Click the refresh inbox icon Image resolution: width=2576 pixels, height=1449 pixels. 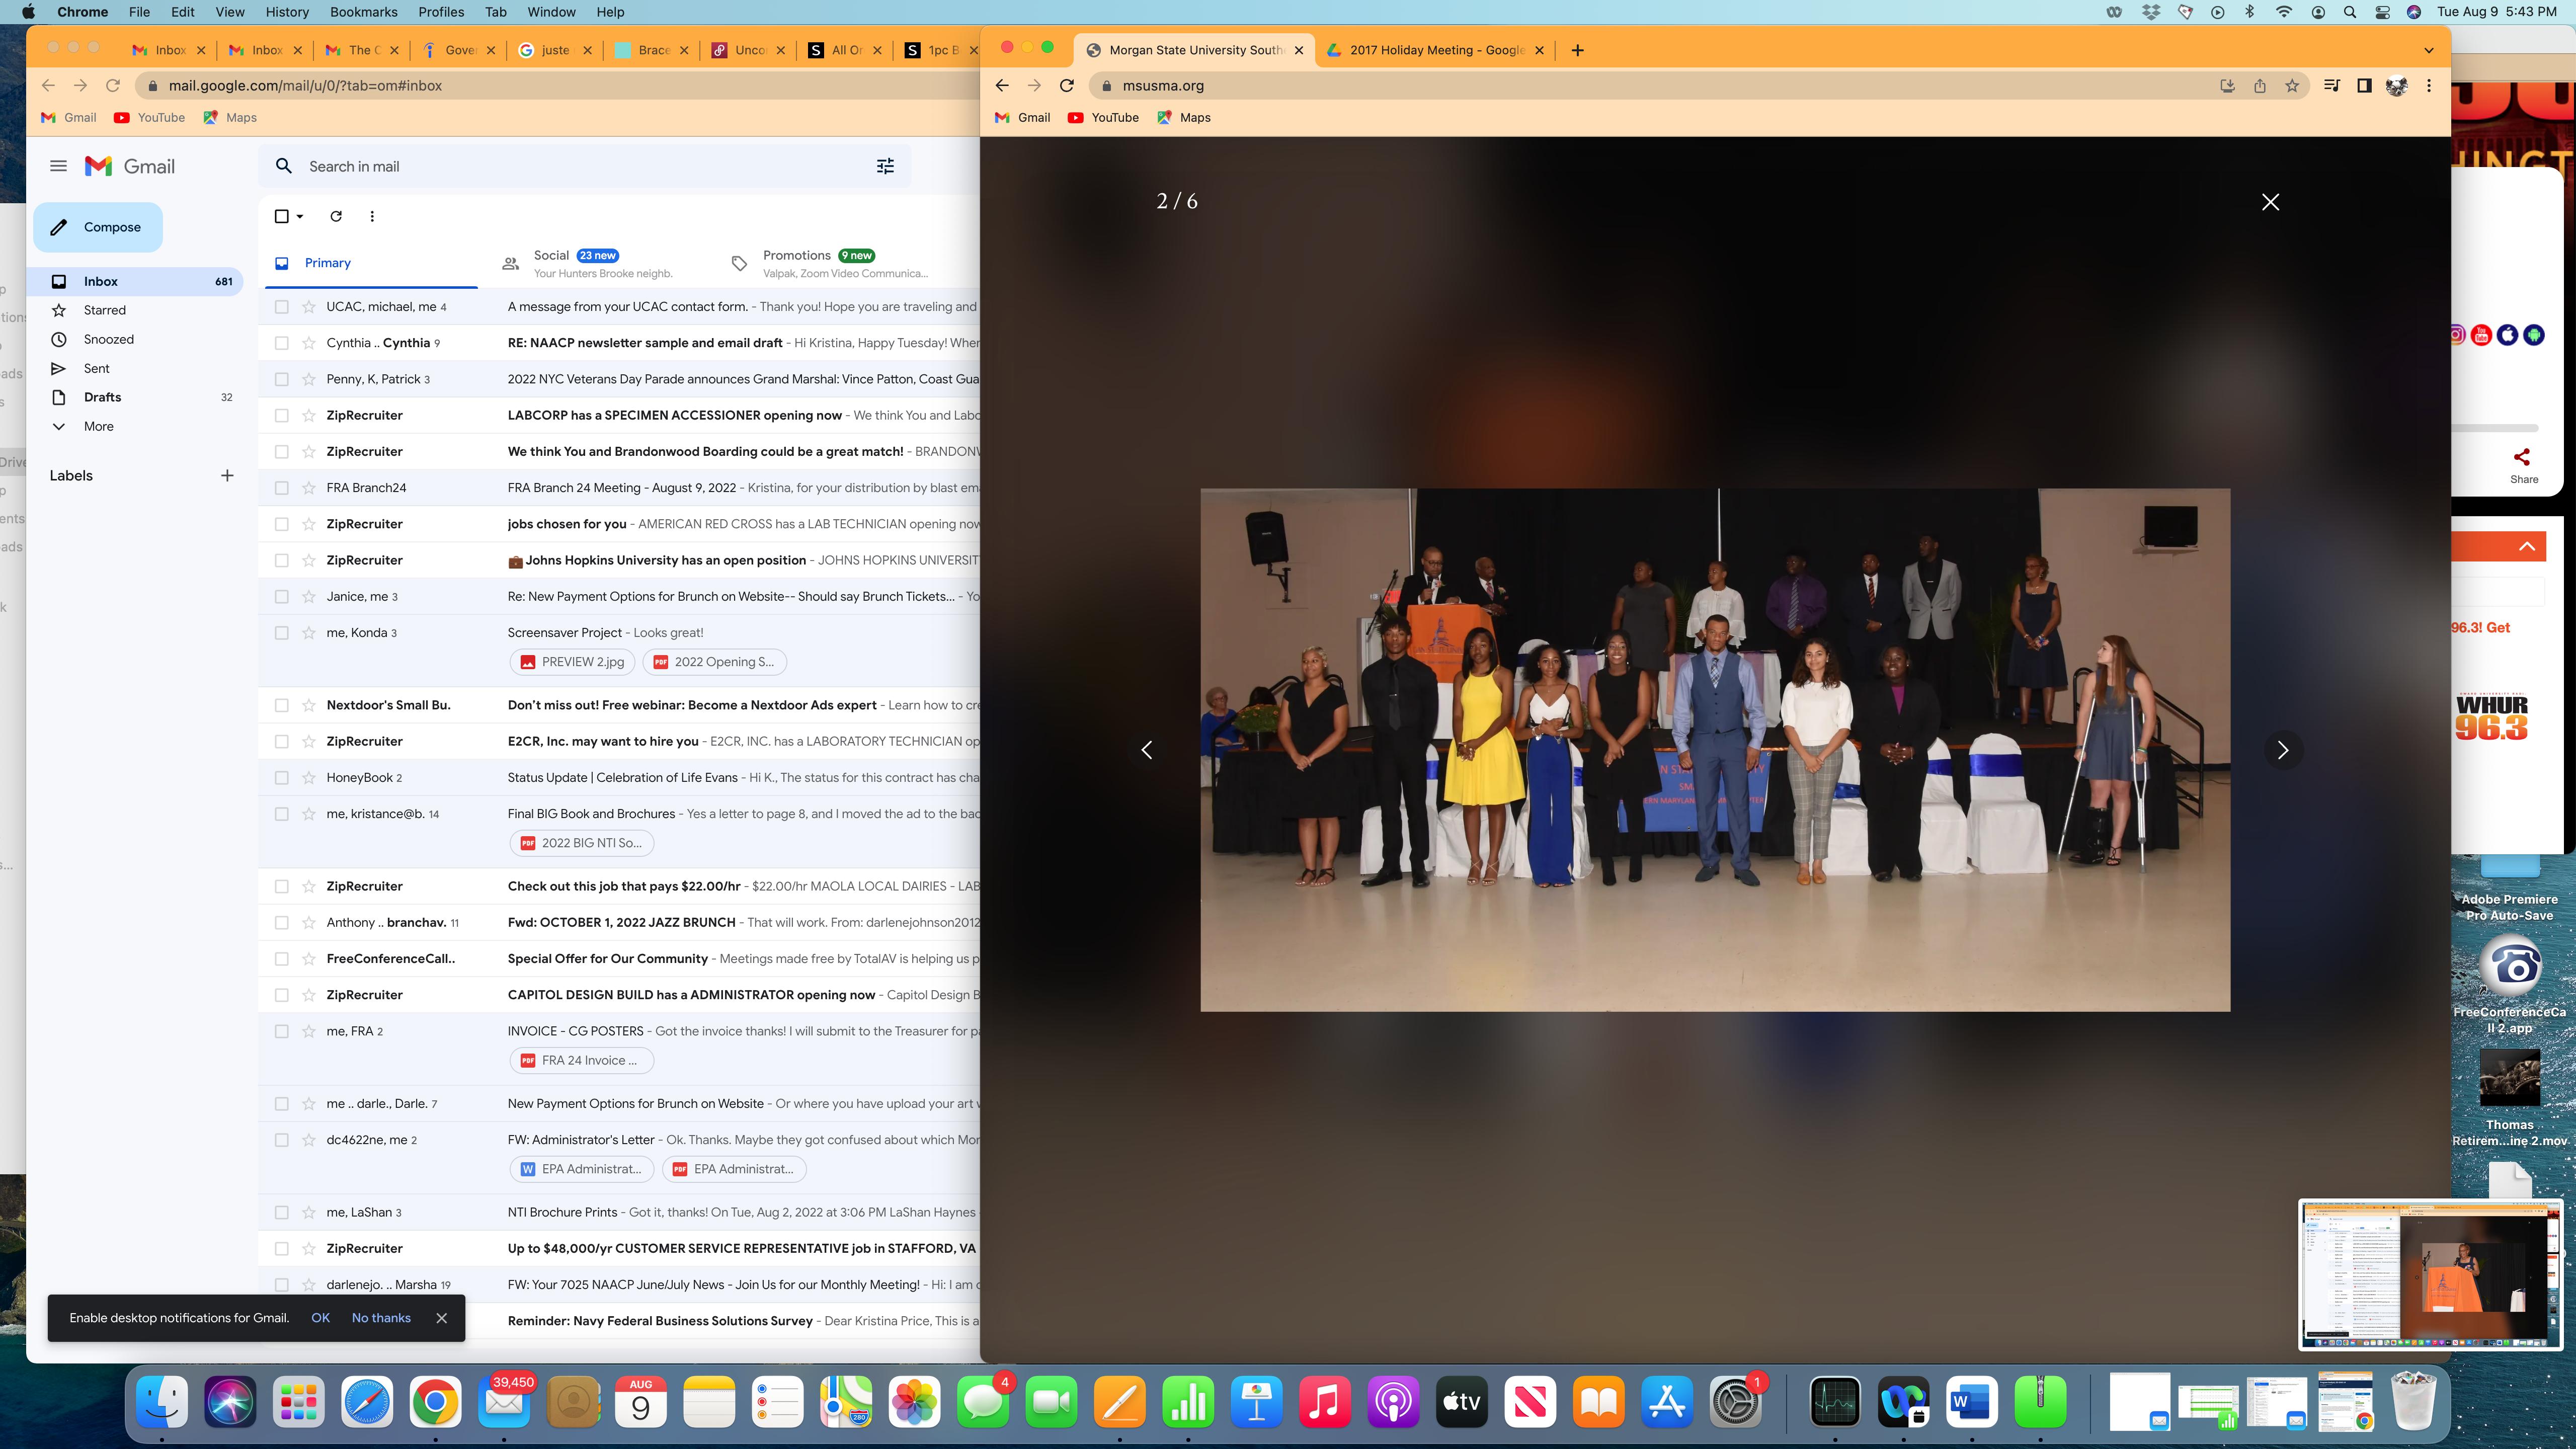coord(336,216)
